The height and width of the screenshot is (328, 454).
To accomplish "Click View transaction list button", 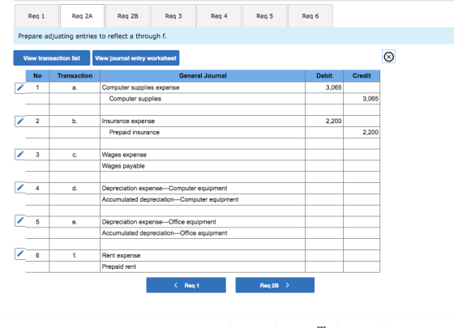I will (52, 58).
